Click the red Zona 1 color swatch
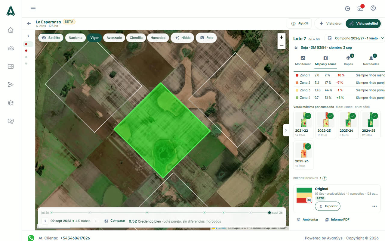This screenshot has height=241, width=385. (297, 75)
